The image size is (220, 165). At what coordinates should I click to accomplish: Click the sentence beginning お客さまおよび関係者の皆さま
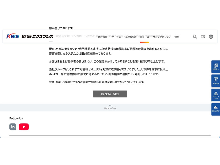[x=107, y=61]
